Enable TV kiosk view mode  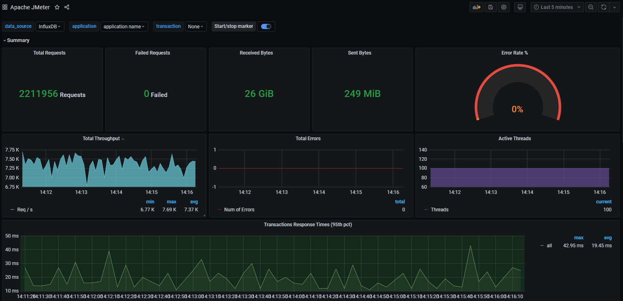pos(519,7)
